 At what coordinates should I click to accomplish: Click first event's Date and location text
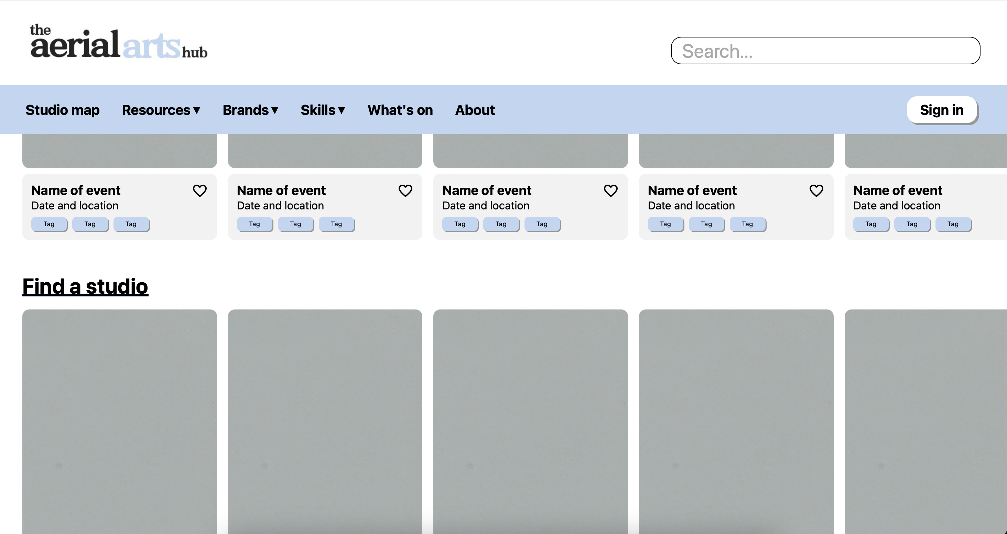pos(75,206)
